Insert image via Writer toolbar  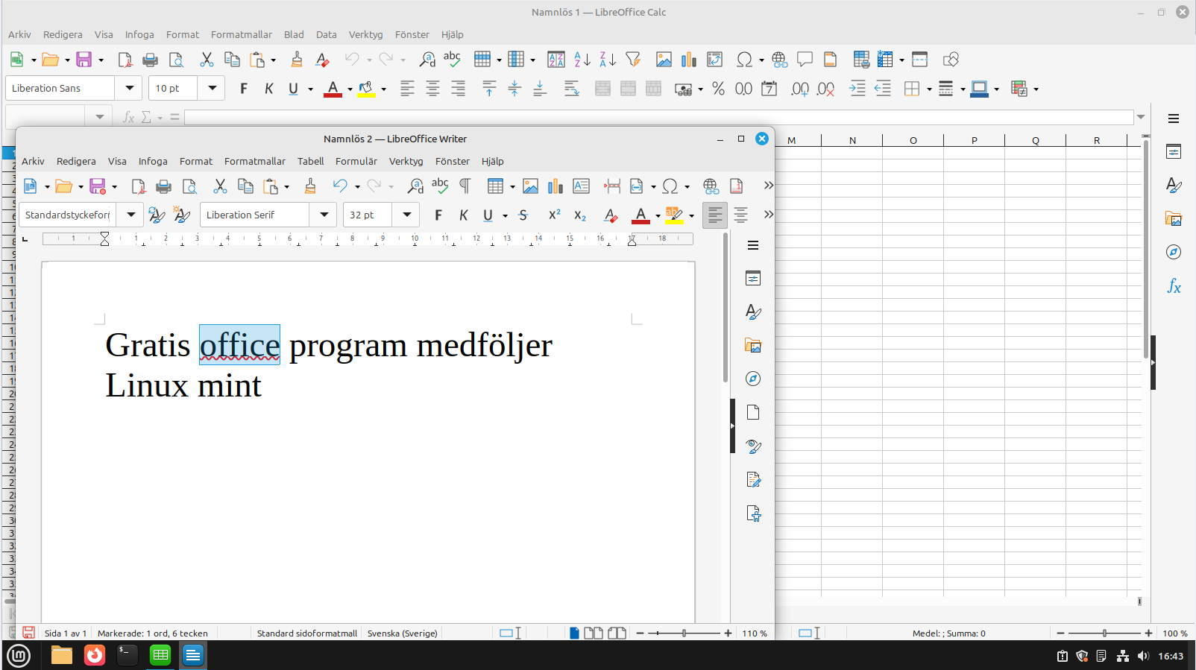530,186
